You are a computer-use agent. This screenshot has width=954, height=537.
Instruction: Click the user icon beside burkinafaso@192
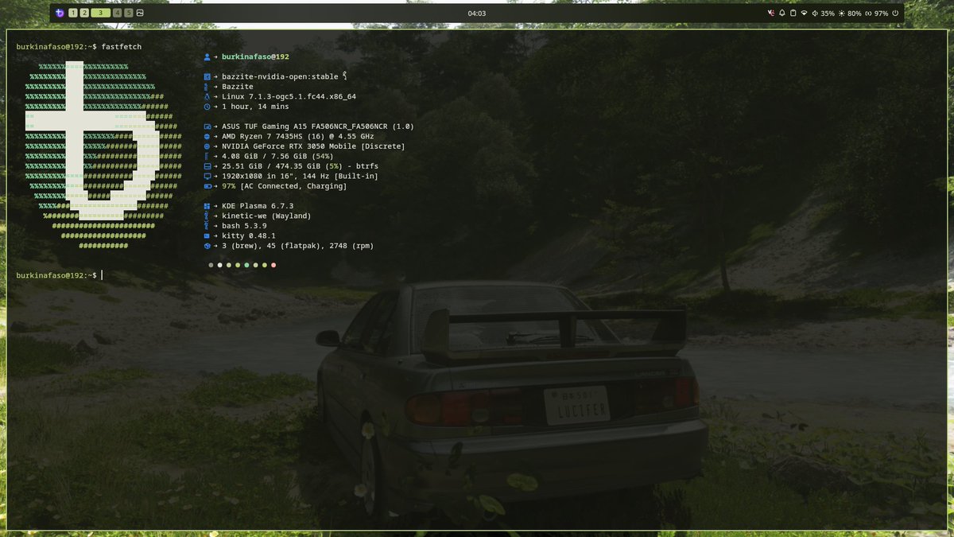pyautogui.click(x=207, y=57)
